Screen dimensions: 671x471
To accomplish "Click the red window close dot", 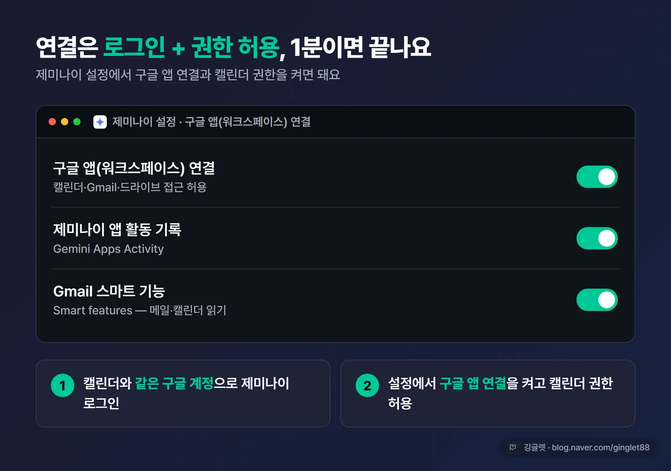I will (x=52, y=122).
